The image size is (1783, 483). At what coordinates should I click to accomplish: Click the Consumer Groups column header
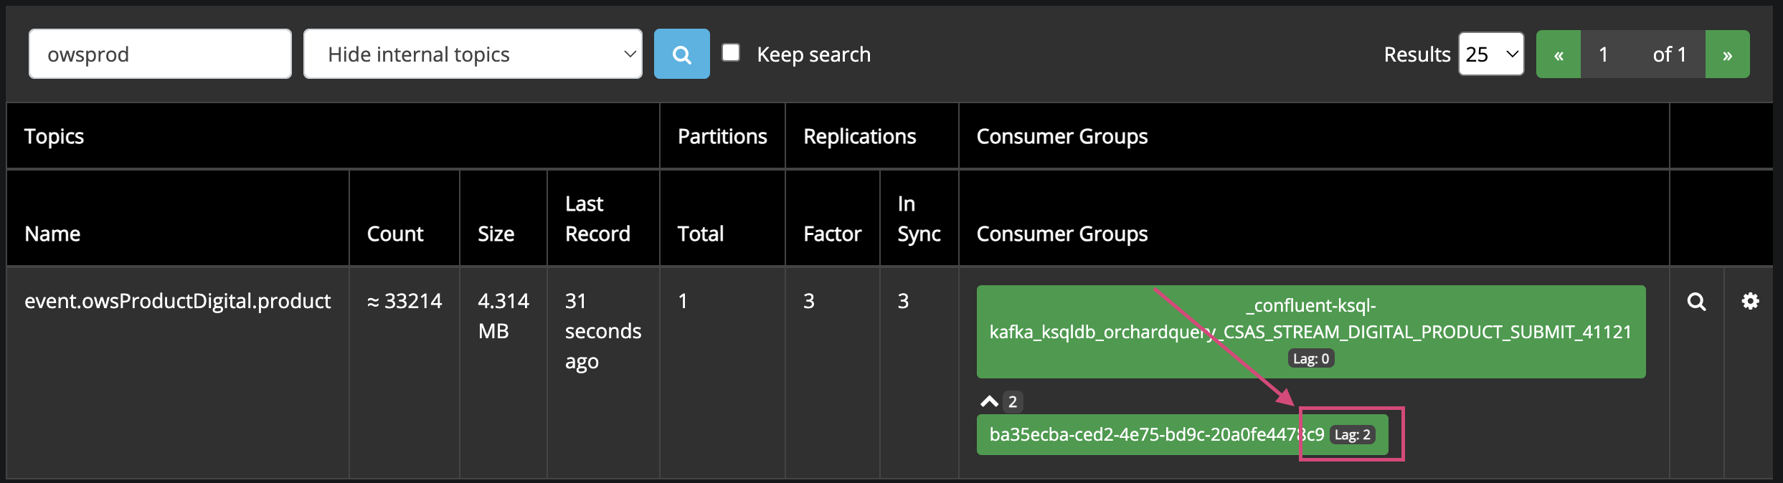1062,234
